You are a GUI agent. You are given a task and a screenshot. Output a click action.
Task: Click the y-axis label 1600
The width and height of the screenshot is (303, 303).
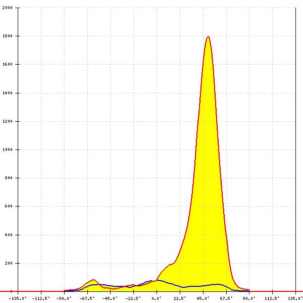coord(8,64)
